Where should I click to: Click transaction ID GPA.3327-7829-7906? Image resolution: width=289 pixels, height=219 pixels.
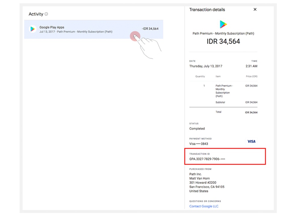point(207,159)
